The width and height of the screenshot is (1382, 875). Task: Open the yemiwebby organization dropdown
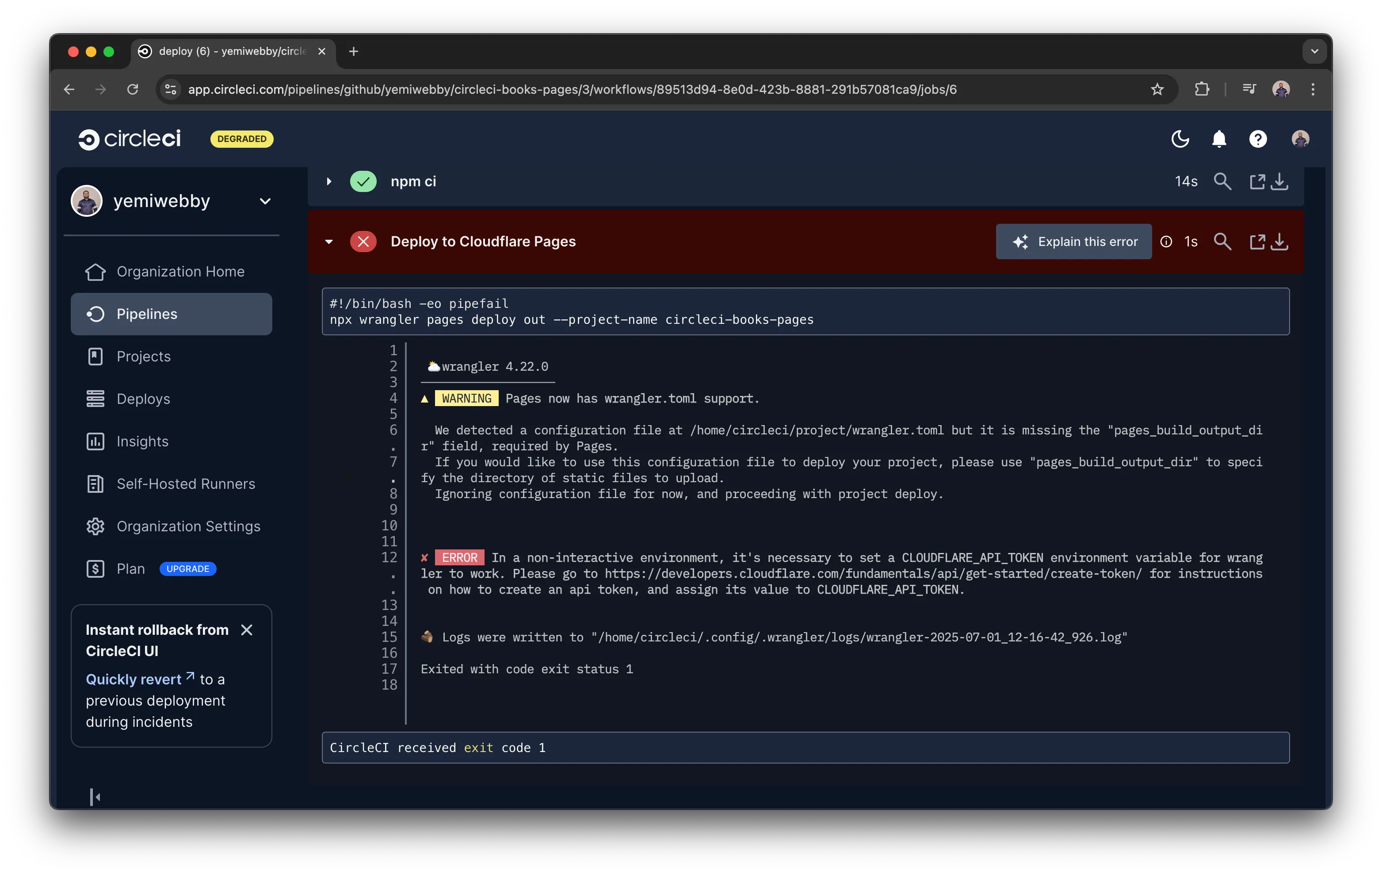click(x=171, y=201)
